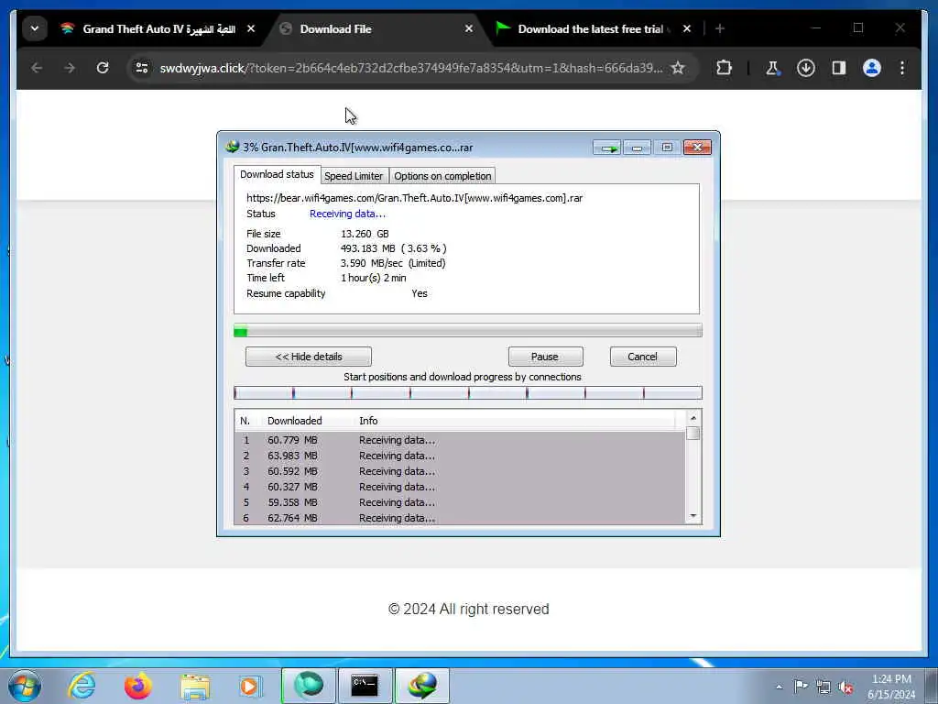Show hidden system tray icons arrow
This screenshot has width=938, height=704.
coord(779,687)
